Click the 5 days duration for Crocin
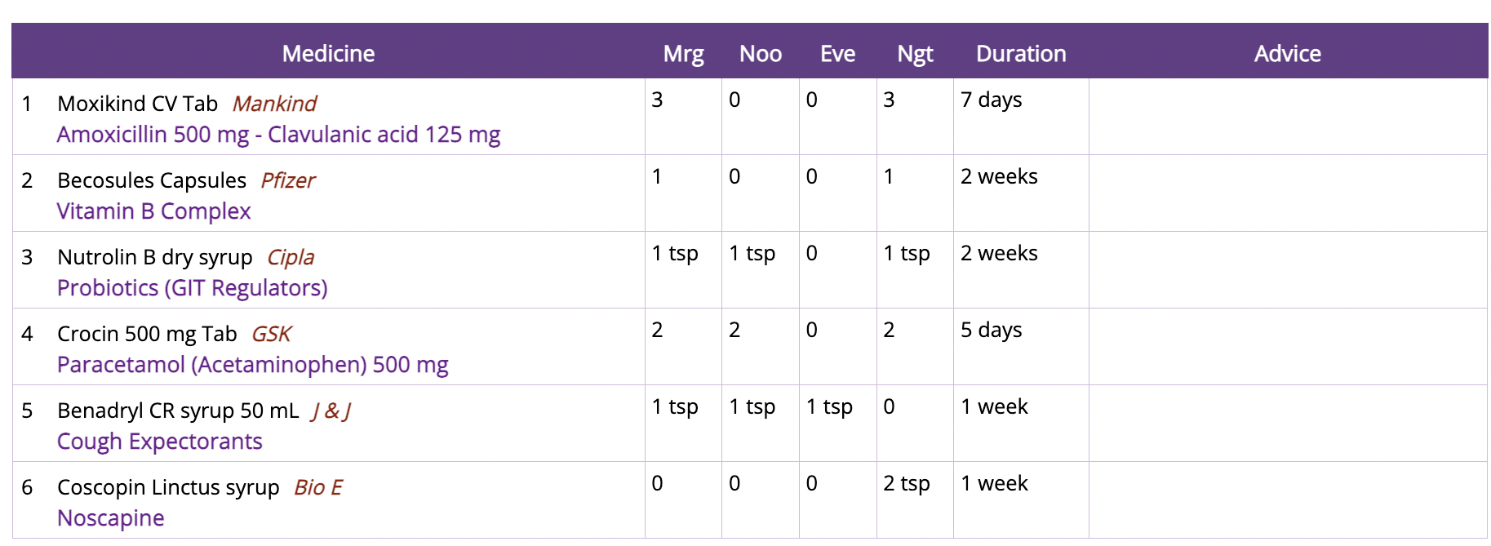 coord(991,331)
